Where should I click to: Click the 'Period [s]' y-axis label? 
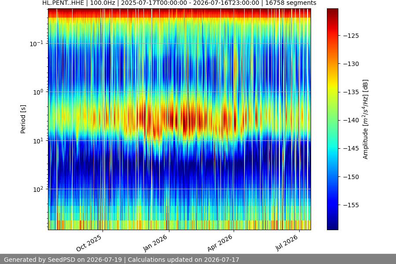point(23,119)
